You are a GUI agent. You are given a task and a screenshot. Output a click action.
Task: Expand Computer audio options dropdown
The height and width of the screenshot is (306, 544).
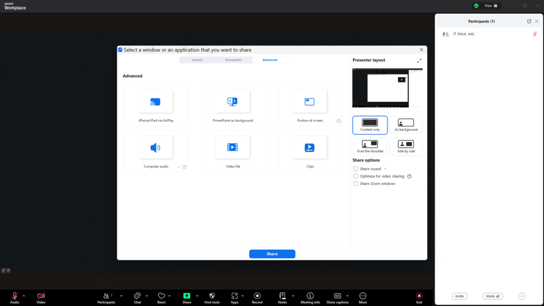(x=178, y=167)
